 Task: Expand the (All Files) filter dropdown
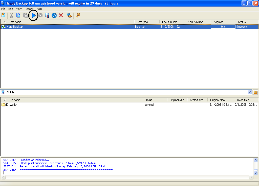pyautogui.click(x=250, y=92)
